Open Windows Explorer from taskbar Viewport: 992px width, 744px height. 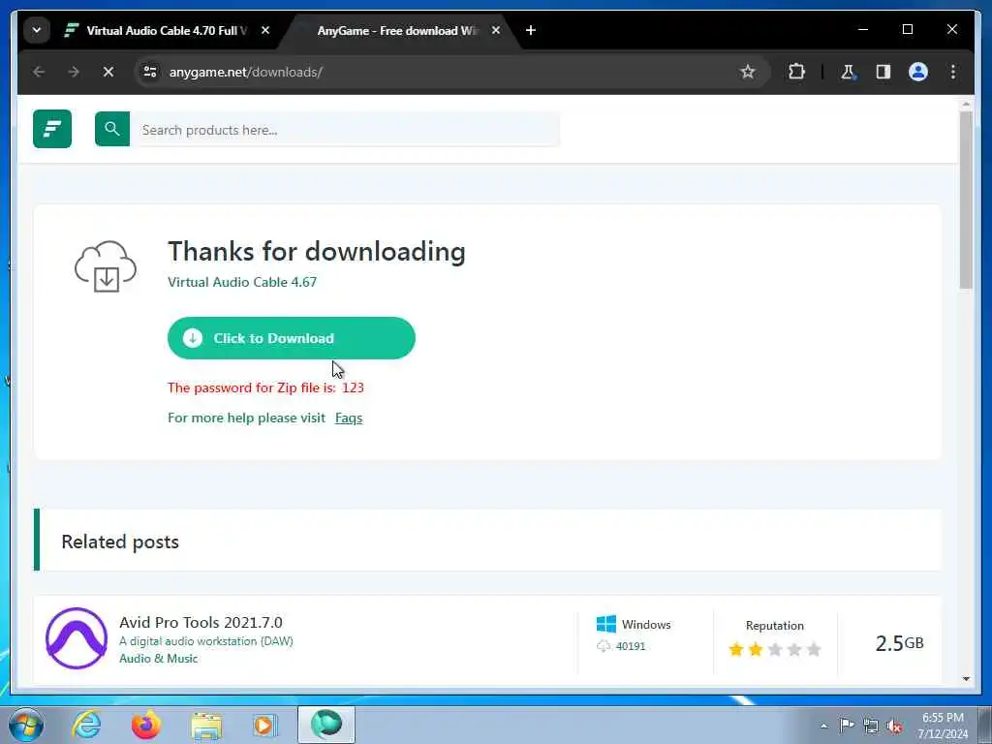coord(206,726)
